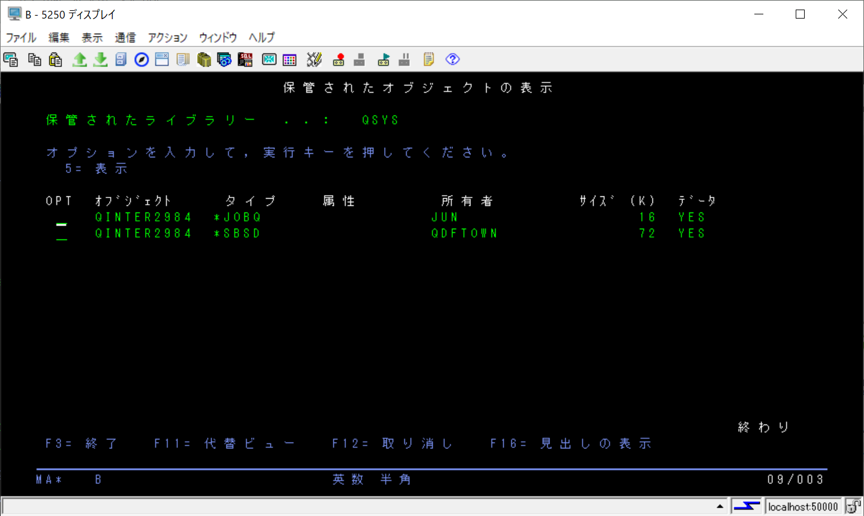Click the gray pause-macro icon
The width and height of the screenshot is (864, 516).
(404, 59)
